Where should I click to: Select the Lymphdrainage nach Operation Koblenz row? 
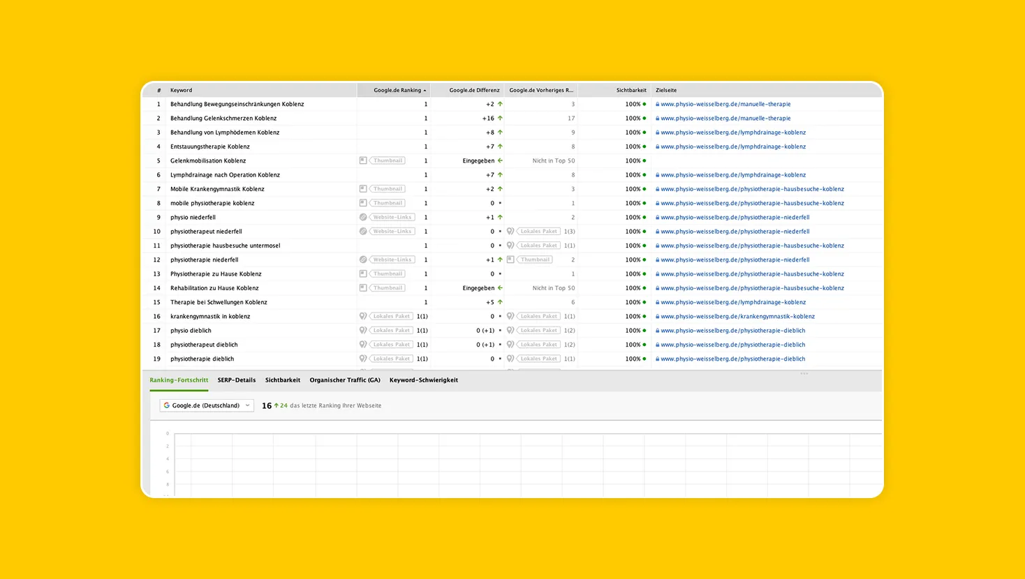pyautogui.click(x=225, y=174)
